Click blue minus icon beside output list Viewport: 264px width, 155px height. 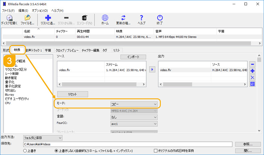pyautogui.click(x=252, y=64)
